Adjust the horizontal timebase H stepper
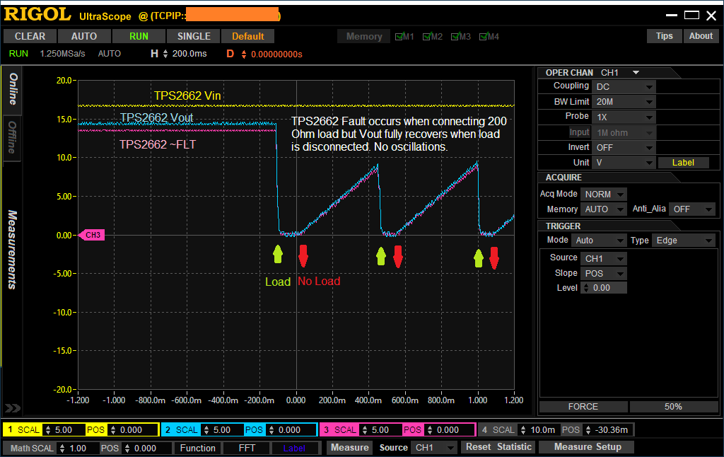Viewport: 724px width, 457px height. [165, 54]
